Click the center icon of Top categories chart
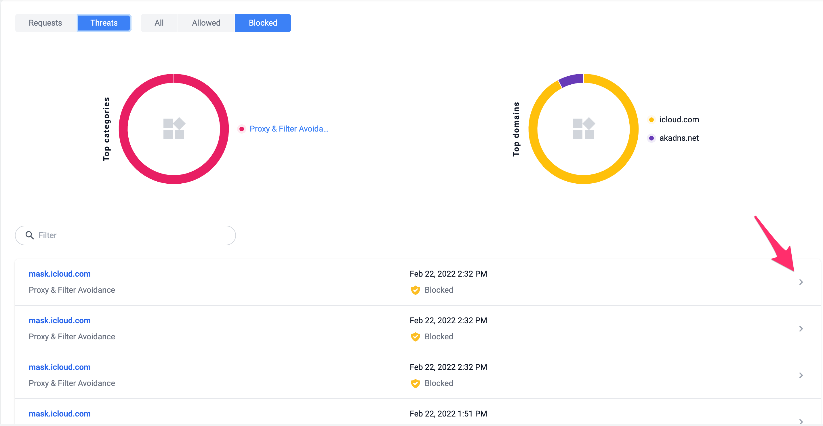The image size is (823, 426). pos(174,128)
